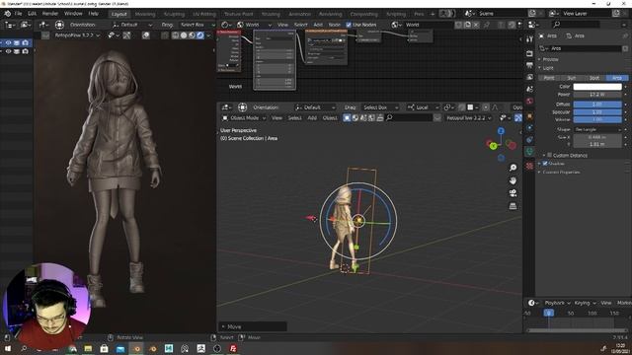Open the Window menu

pyautogui.click(x=73, y=13)
